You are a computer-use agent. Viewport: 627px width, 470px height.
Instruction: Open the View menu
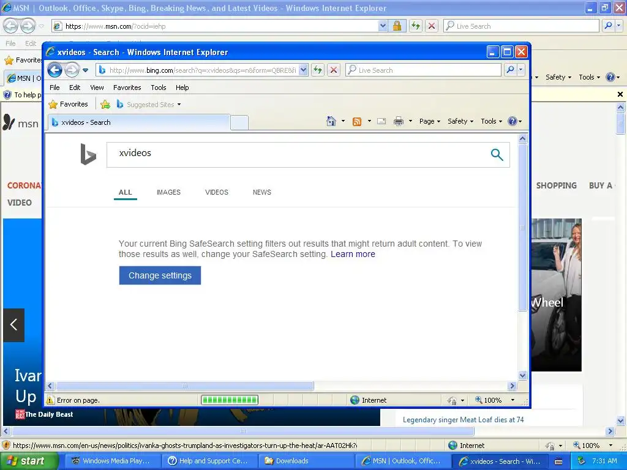tap(97, 88)
